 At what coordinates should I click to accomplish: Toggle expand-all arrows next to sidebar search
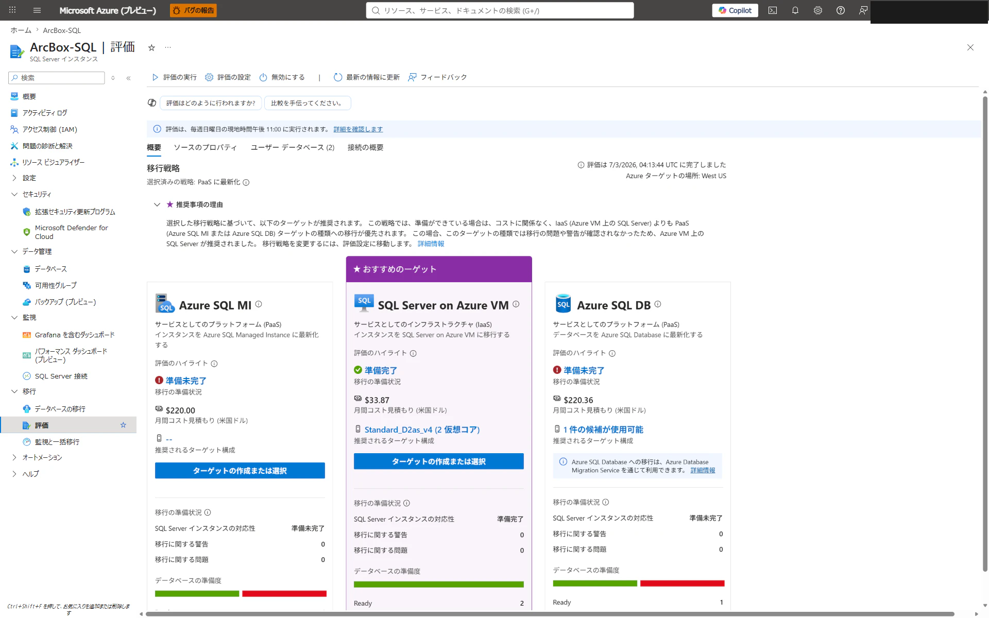[x=113, y=78]
